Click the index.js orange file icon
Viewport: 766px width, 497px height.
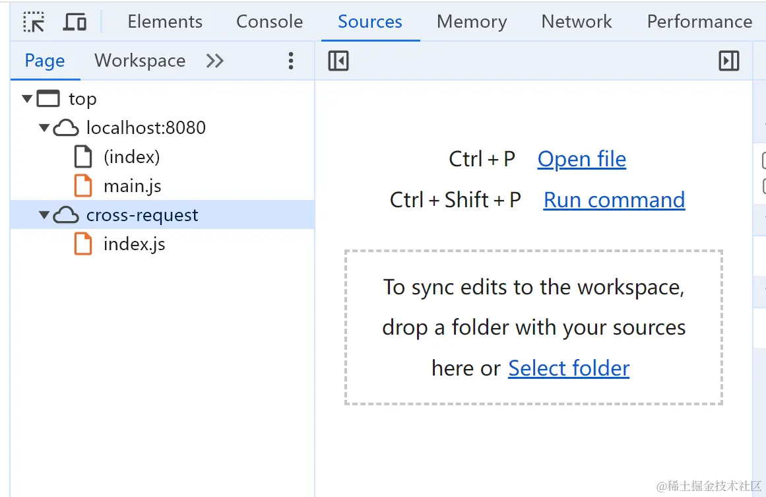83,244
